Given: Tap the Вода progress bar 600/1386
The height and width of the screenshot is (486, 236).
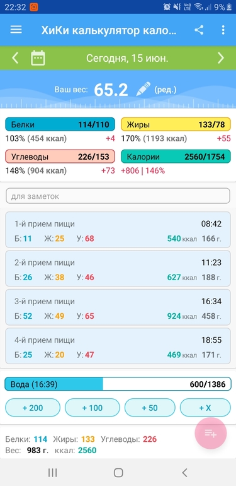Looking at the screenshot, I should click(x=118, y=384).
